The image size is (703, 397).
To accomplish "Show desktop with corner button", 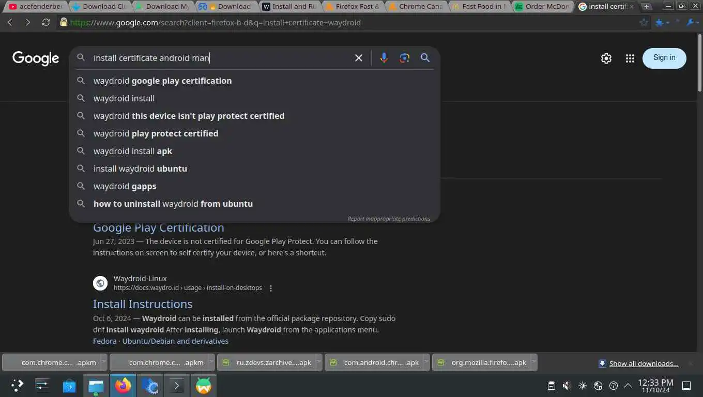I will click(x=686, y=386).
